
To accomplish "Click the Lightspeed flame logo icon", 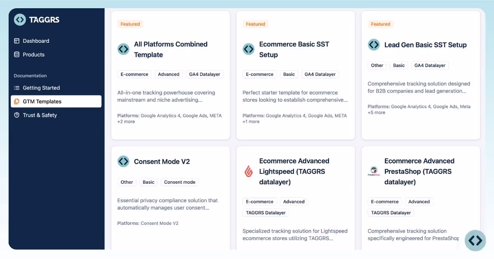I will click(249, 171).
